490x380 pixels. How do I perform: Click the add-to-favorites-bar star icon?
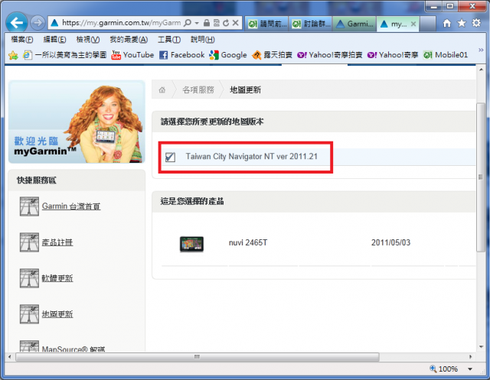13,55
